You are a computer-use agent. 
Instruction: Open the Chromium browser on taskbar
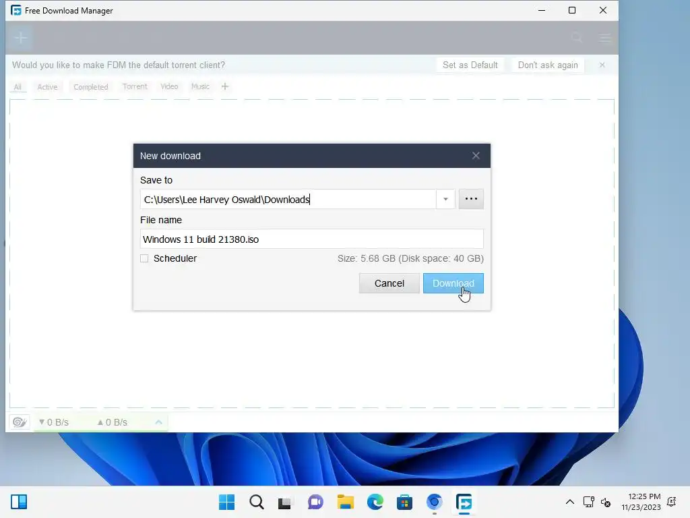(435, 502)
